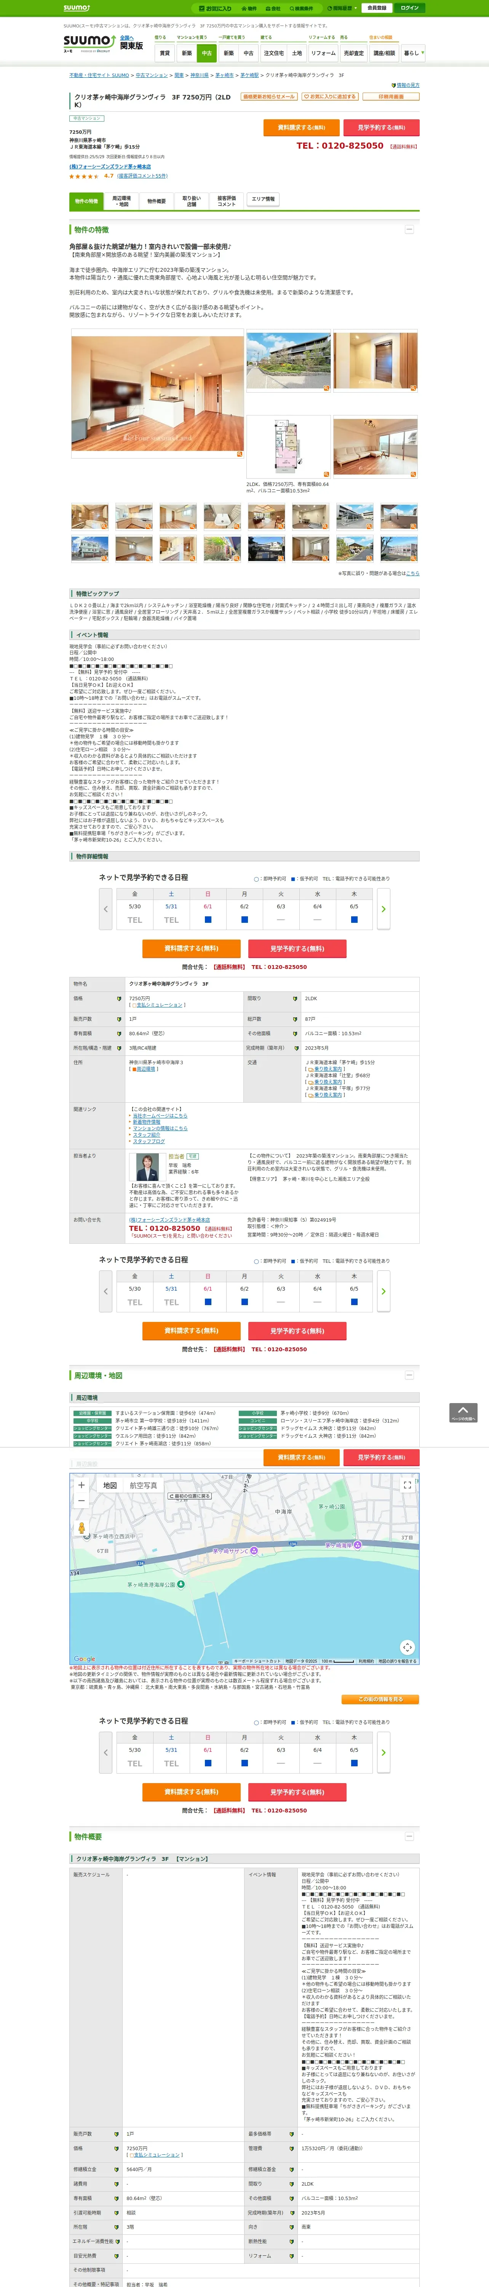The width and height of the screenshot is (489, 2287).
Task: Click help icon next to 価格 row
Action: 119,999
